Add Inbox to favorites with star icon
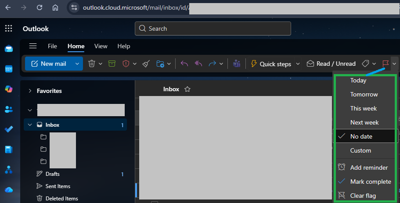400x203 pixels. pos(187,89)
